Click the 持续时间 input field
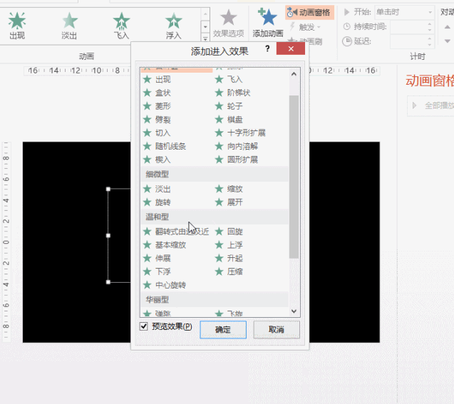Viewport: 454px width, 404px height. tap(408, 27)
